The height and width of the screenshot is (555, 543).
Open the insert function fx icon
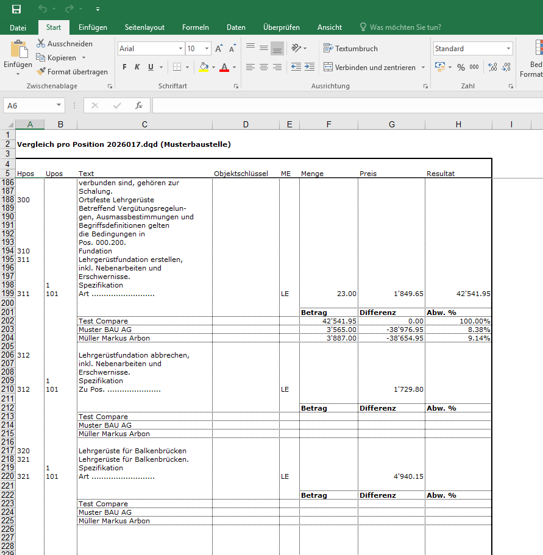point(139,105)
